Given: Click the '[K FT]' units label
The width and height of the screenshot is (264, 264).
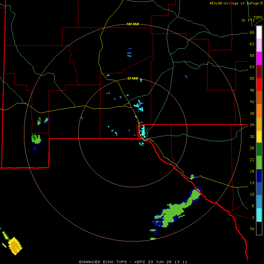Looking at the screenshot, I should 248,20.
